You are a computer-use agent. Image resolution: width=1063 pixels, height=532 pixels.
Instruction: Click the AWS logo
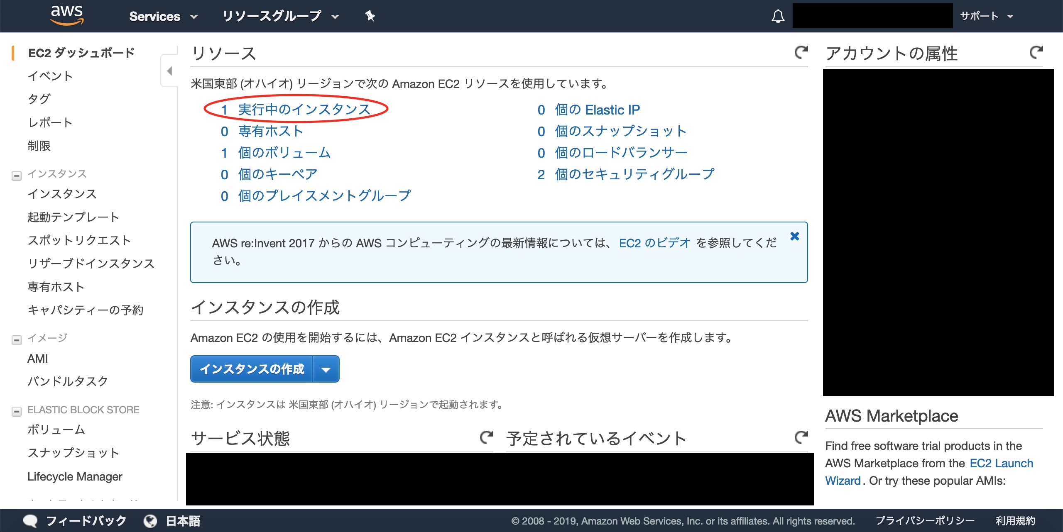(68, 16)
